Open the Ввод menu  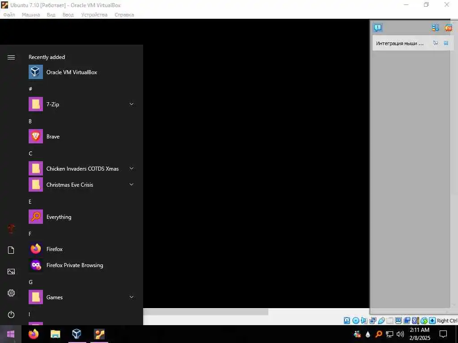coord(68,15)
